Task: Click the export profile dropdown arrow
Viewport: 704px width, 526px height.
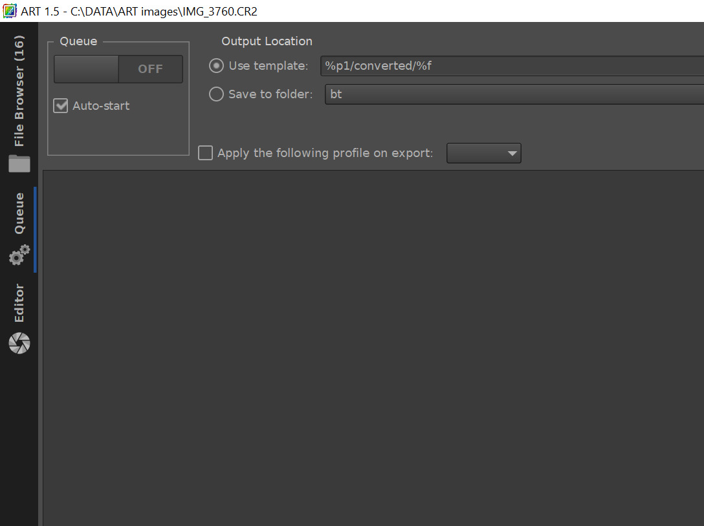Action: click(512, 154)
